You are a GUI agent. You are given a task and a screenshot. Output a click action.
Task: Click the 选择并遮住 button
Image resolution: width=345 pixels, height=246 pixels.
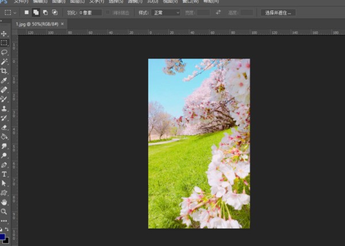(x=278, y=13)
